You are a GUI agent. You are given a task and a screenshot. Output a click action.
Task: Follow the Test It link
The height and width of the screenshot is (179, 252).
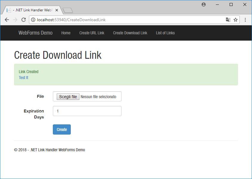[x=24, y=78]
